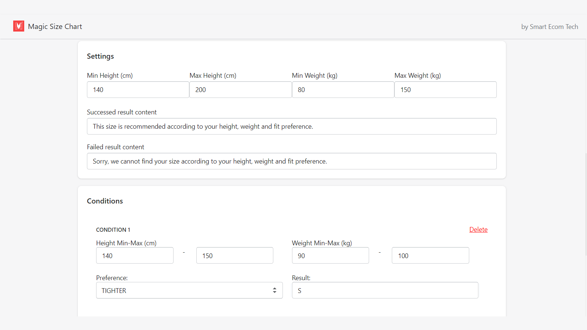Screen dimensions: 587x330
Task: Click the CONDITION 1 label
Action: point(113,230)
